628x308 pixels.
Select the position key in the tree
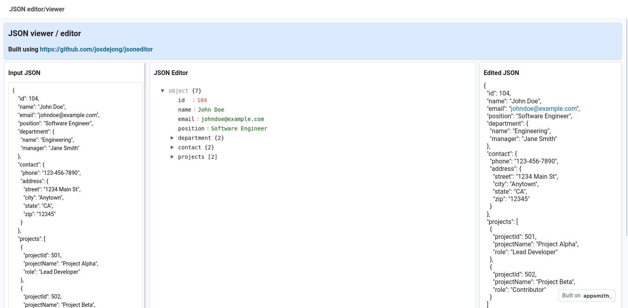click(x=191, y=128)
